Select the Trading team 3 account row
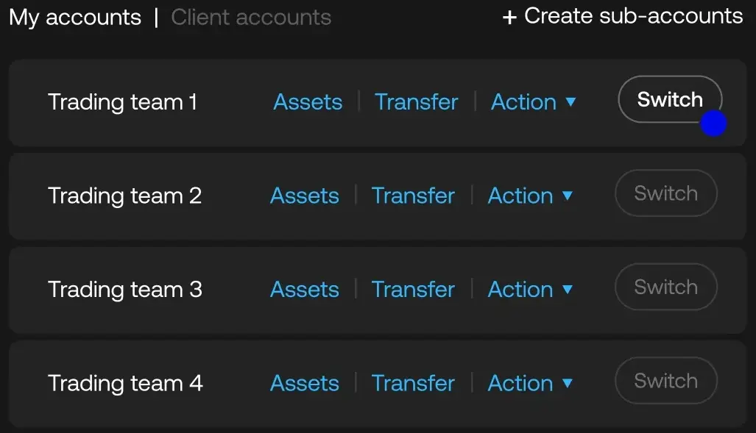The width and height of the screenshot is (756, 433). (125, 290)
